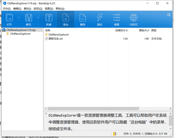
Task: Expand the dropdown arrow next to 解压
Action: 38,17
